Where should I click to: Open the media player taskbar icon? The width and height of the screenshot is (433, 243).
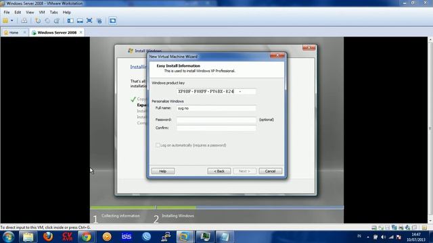pyautogui.click(x=107, y=237)
